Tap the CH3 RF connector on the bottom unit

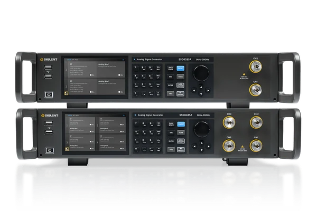pyautogui.click(x=229, y=146)
